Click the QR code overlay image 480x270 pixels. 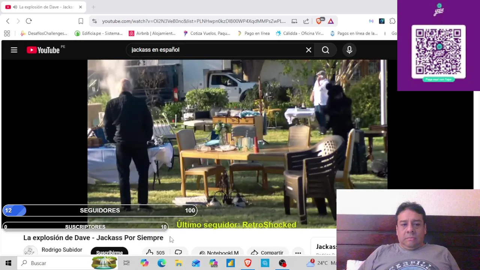pyautogui.click(x=438, y=52)
